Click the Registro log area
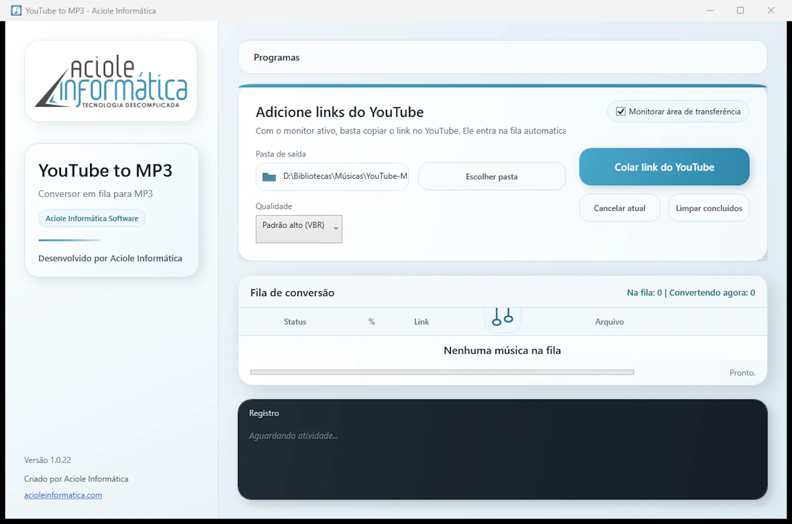Image resolution: width=792 pixels, height=524 pixels. pyautogui.click(x=502, y=450)
